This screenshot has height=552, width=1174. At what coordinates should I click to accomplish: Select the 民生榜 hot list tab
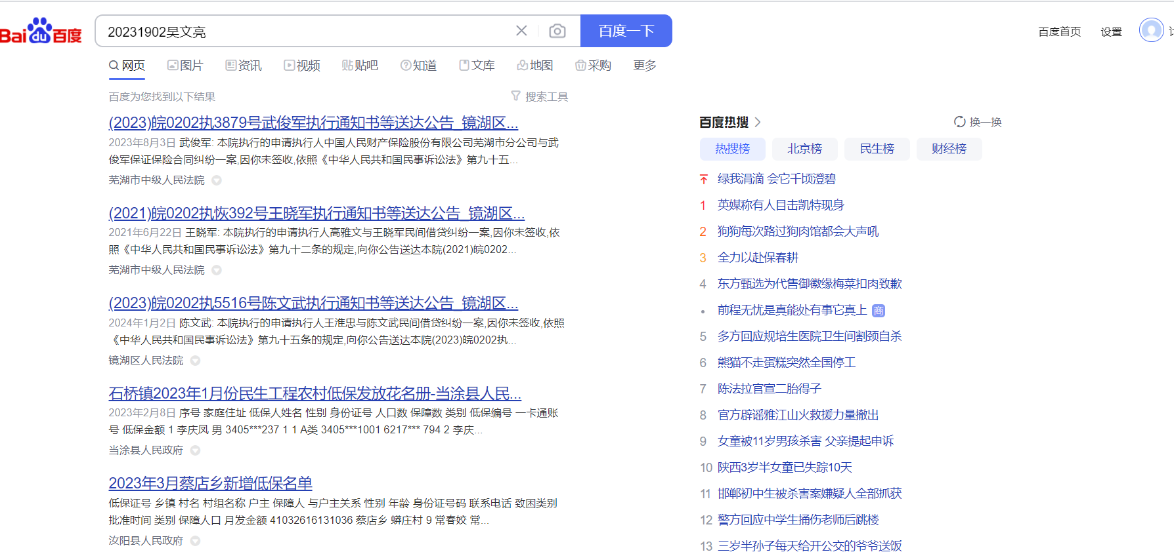pos(877,149)
